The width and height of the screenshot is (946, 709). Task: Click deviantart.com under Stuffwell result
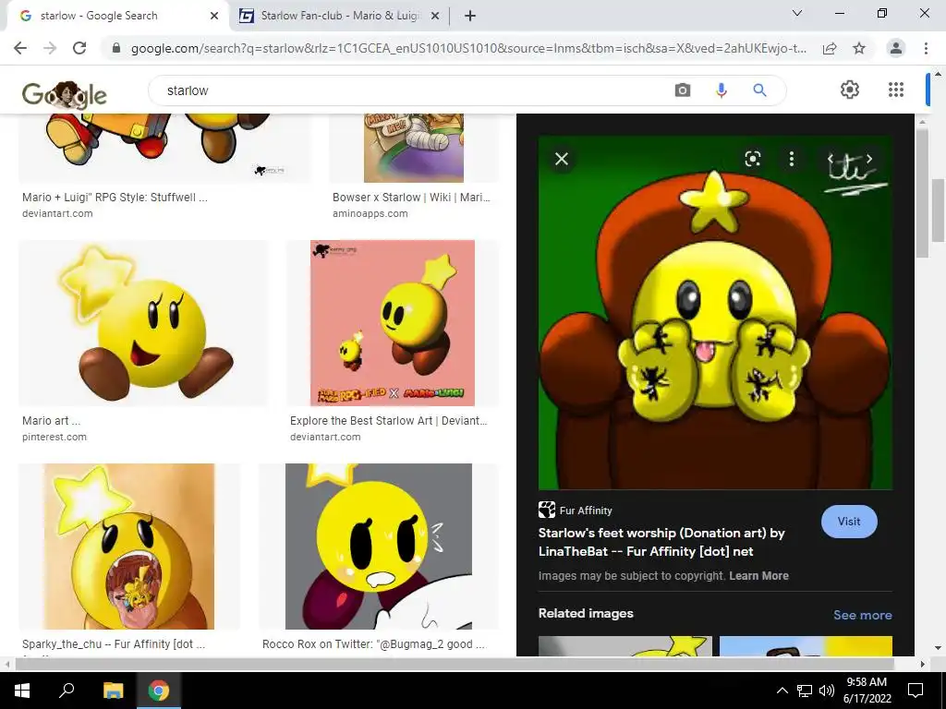(x=57, y=213)
